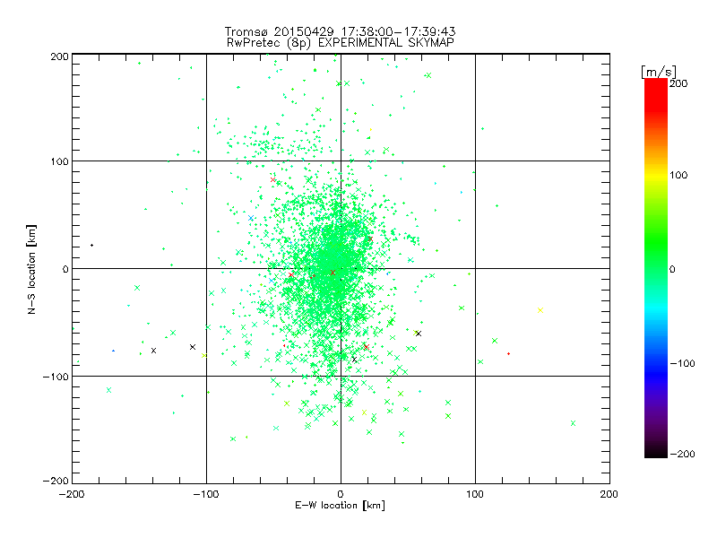The height and width of the screenshot is (538, 717).
Task: Pick the black bottom end of the color bar
Action: 656,453
